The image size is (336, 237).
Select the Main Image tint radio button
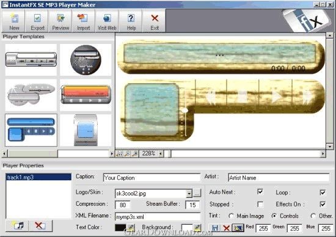tap(231, 216)
